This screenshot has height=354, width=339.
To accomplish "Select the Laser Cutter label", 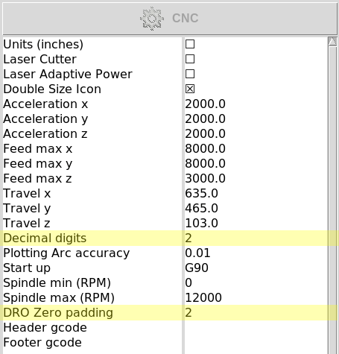I will tap(39, 59).
